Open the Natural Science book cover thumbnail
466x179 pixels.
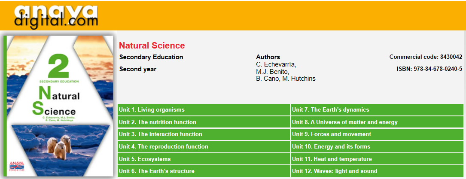58,106
